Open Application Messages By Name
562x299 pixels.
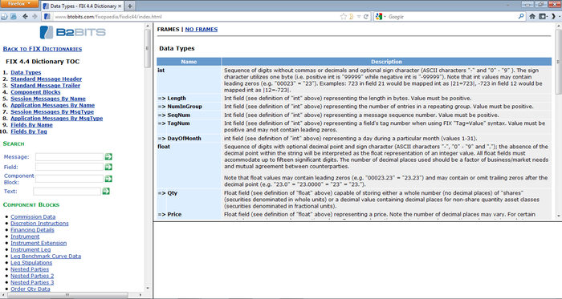(53, 105)
